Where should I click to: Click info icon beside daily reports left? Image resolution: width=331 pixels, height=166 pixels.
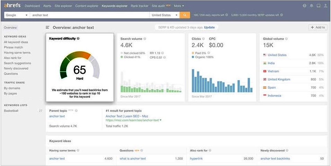(x=226, y=15)
